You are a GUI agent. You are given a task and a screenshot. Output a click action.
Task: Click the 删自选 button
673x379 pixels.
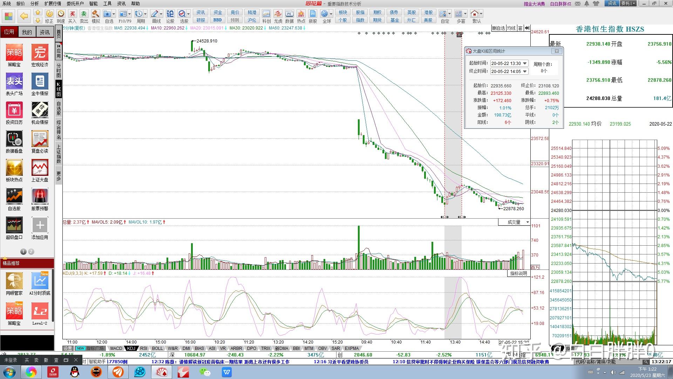click(498, 28)
